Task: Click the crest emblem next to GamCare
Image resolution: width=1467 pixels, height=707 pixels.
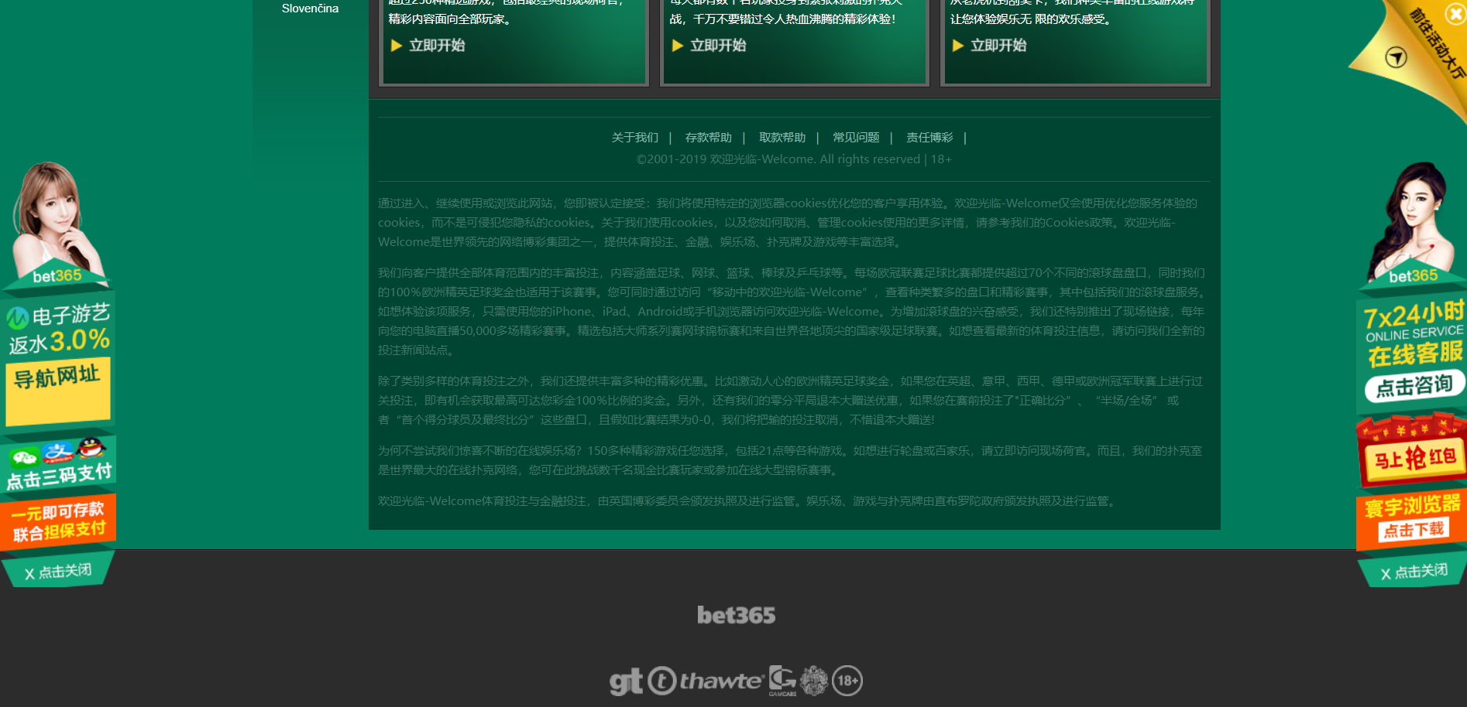Action: coord(814,681)
